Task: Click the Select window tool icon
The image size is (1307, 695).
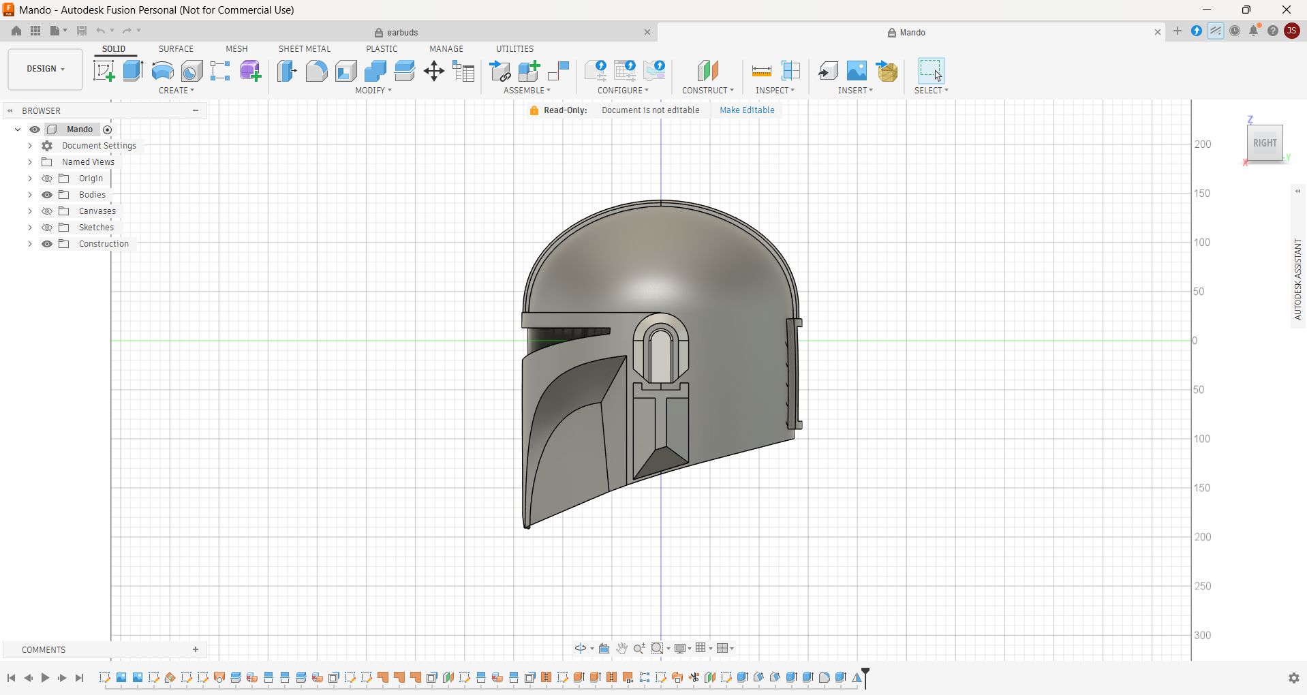Action: click(931, 71)
